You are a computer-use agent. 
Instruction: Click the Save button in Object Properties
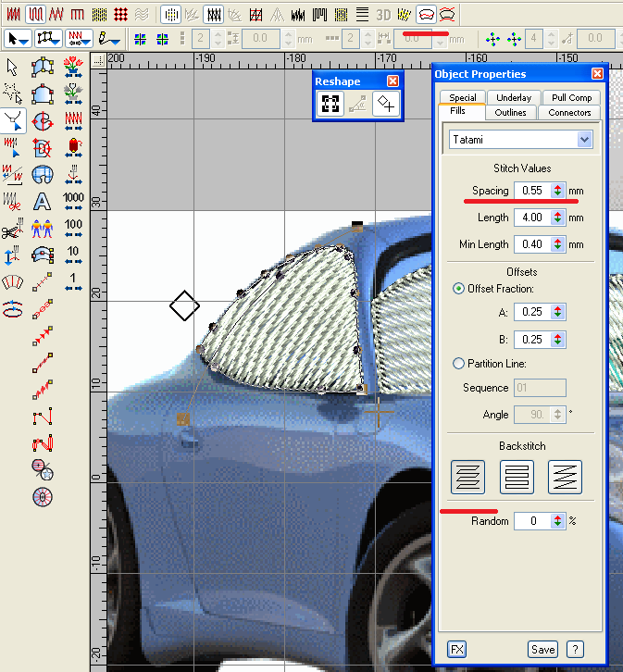coord(543,649)
